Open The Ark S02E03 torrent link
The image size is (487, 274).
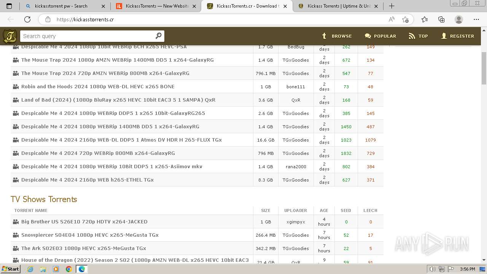pyautogui.click(x=84, y=249)
